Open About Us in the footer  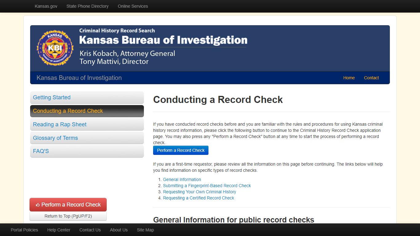click(119, 230)
